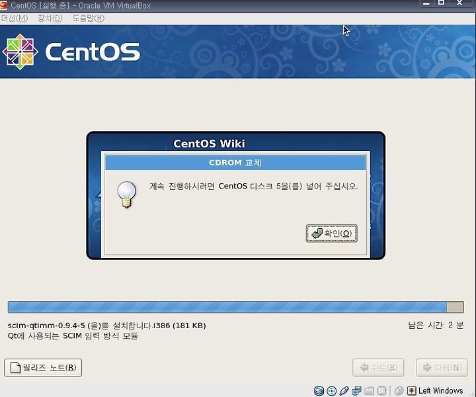
Task: Click the disabled 뒤로(B) back button
Action: tap(378, 367)
